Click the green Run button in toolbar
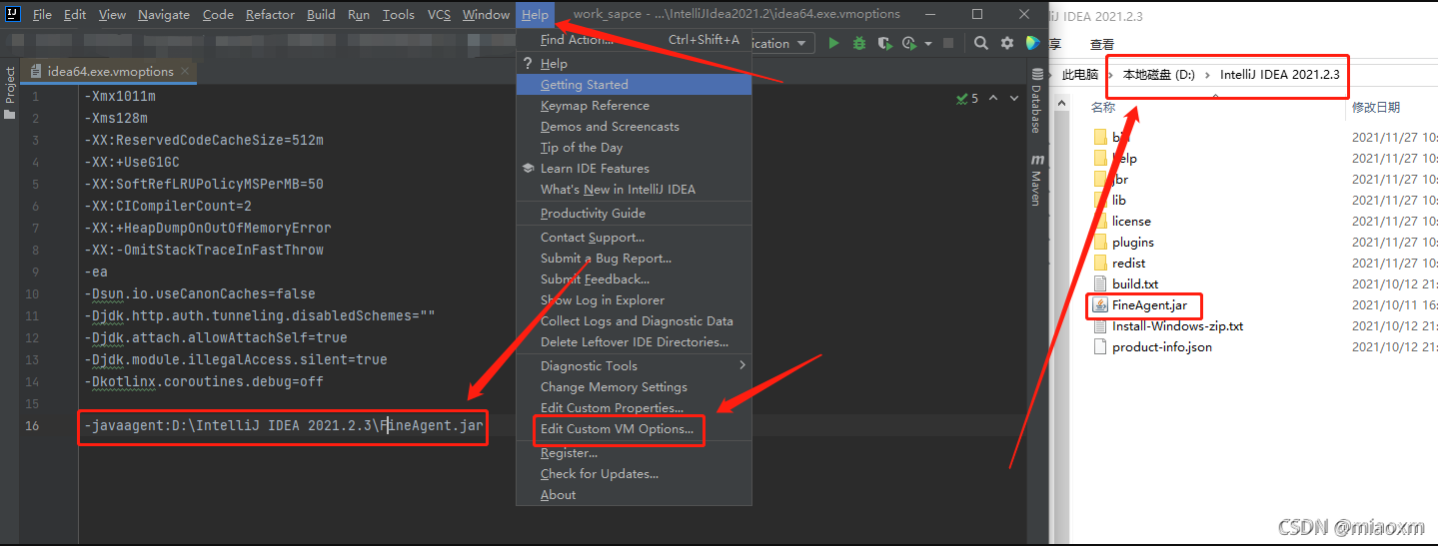The width and height of the screenshot is (1438, 546). click(x=834, y=43)
